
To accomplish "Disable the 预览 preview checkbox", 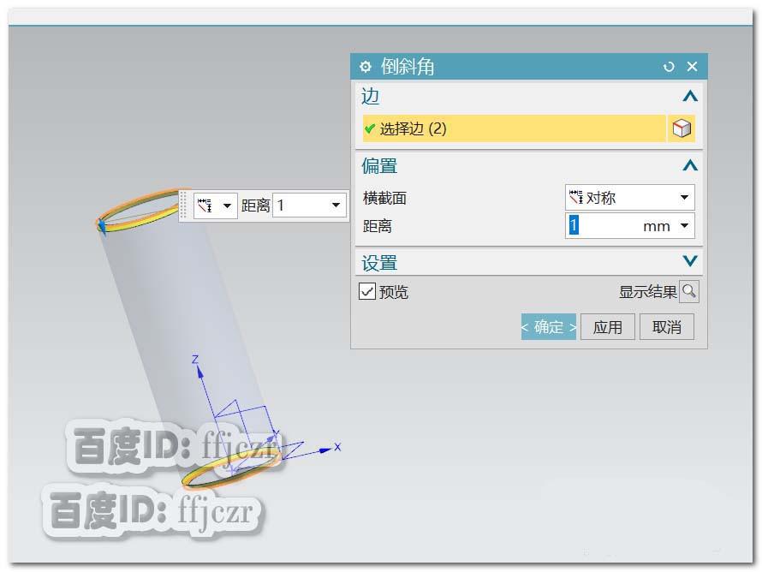I will click(x=366, y=291).
